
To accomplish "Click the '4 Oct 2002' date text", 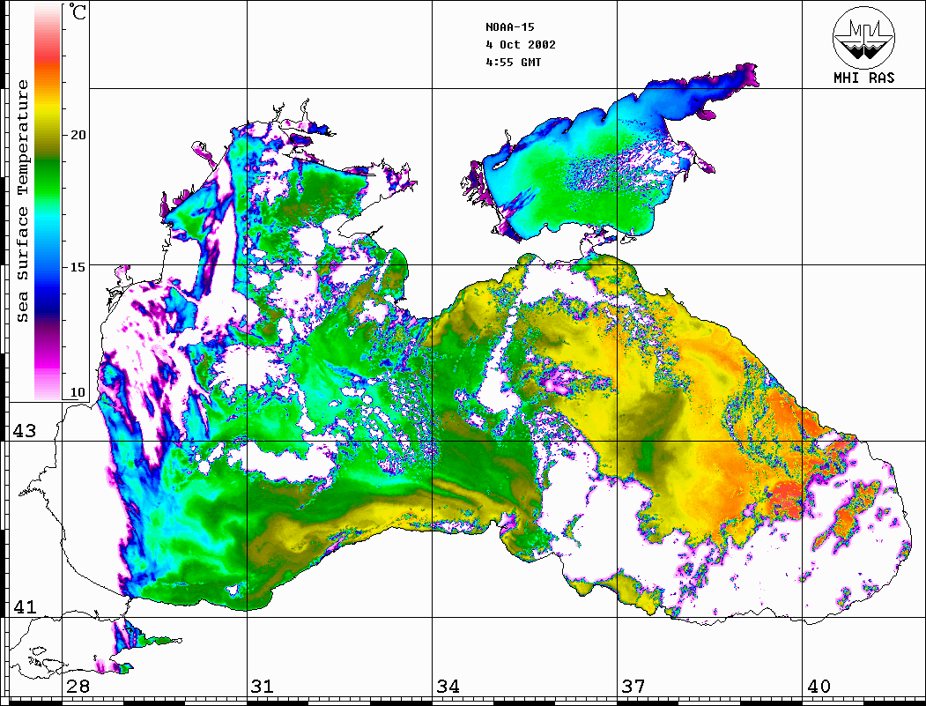I will (521, 45).
